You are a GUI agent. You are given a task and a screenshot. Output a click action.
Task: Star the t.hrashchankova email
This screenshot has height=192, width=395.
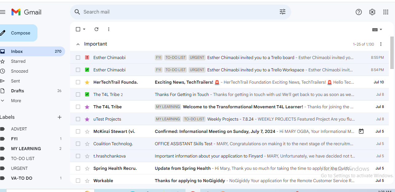(x=87, y=156)
